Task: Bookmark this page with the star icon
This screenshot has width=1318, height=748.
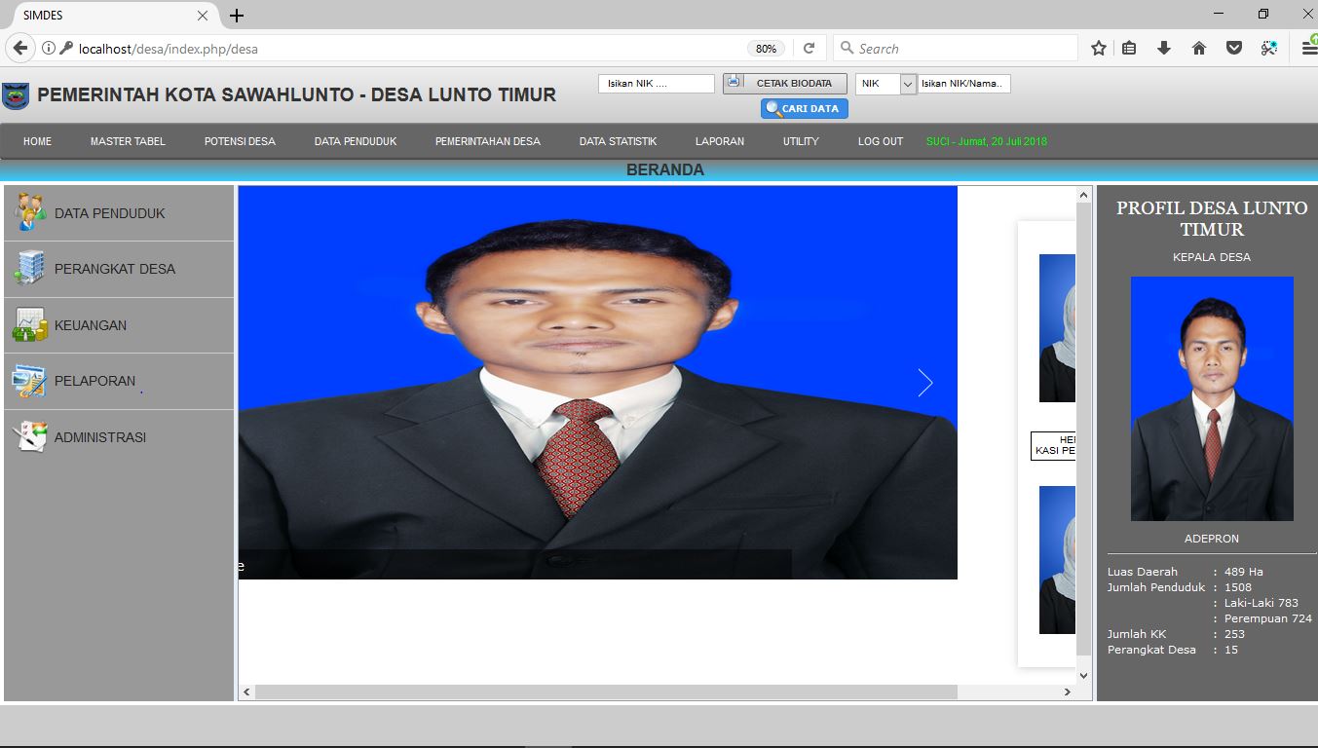Action: [1098, 48]
